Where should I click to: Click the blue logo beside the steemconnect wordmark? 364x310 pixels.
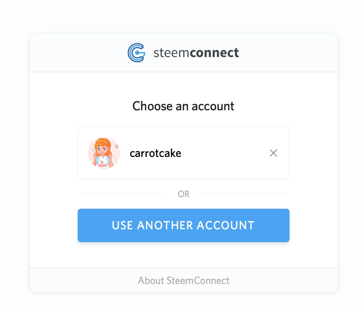click(x=136, y=52)
